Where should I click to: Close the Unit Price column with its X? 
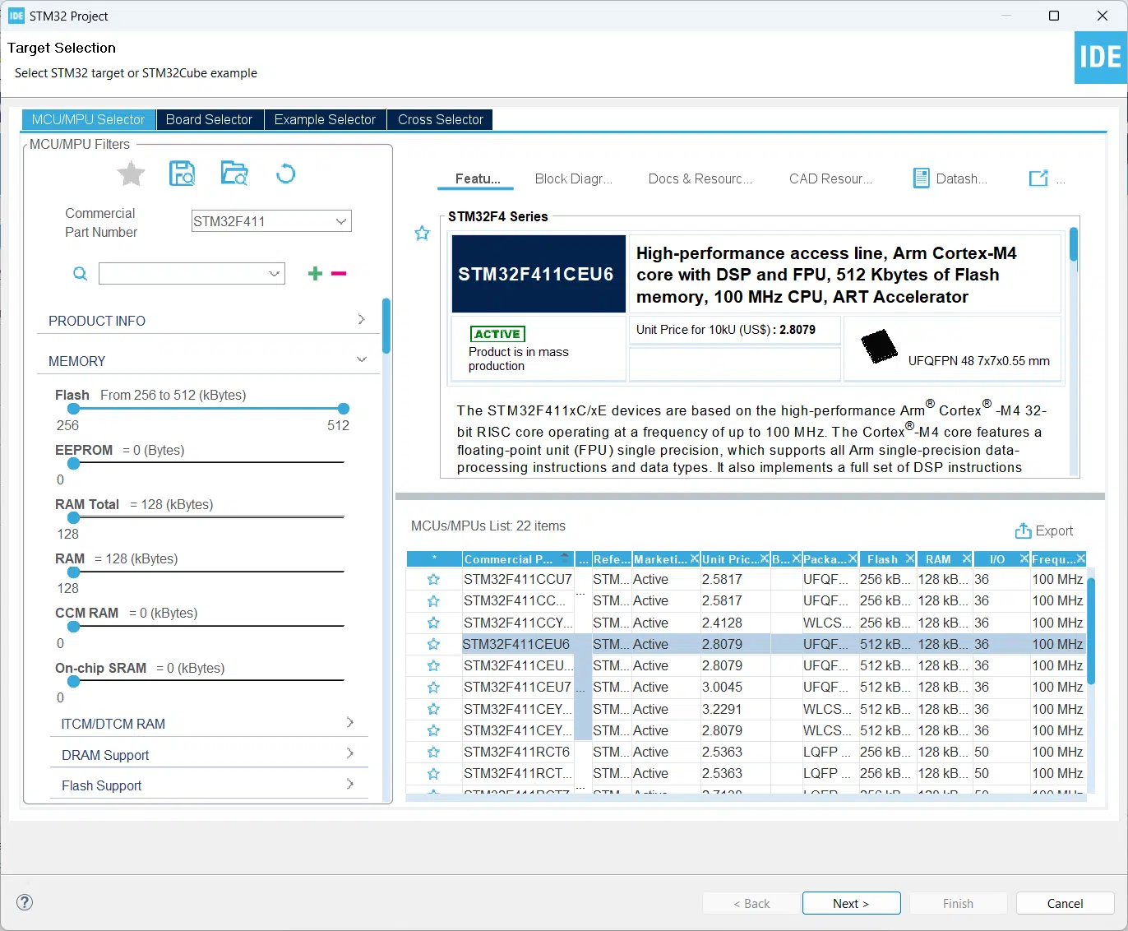(x=764, y=559)
